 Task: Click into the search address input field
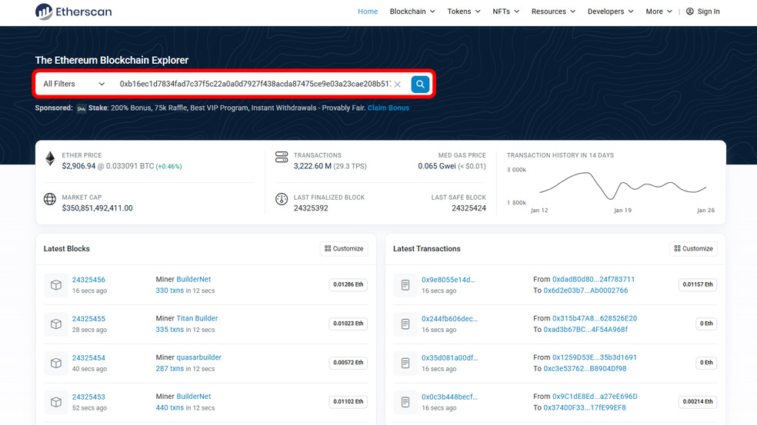254,84
